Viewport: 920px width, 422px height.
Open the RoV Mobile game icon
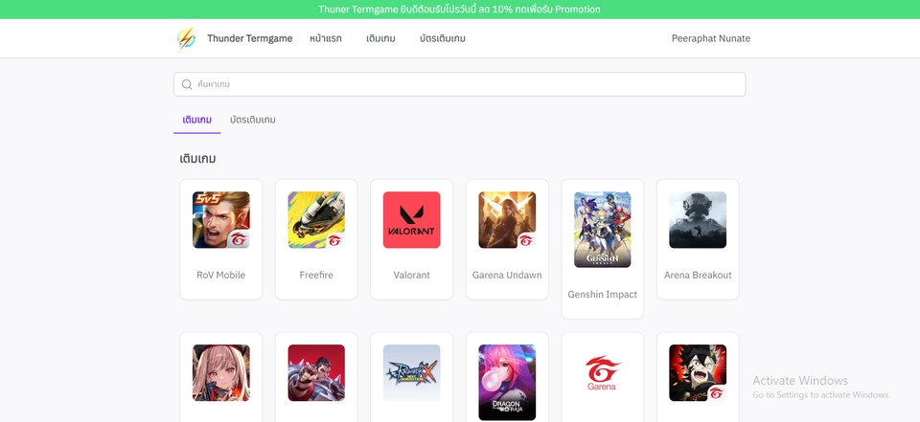(221, 220)
